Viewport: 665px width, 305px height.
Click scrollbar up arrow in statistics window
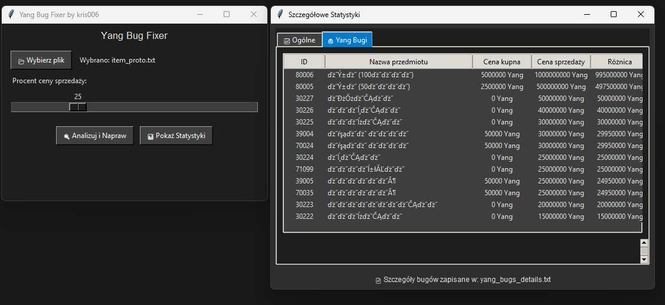[x=644, y=242]
